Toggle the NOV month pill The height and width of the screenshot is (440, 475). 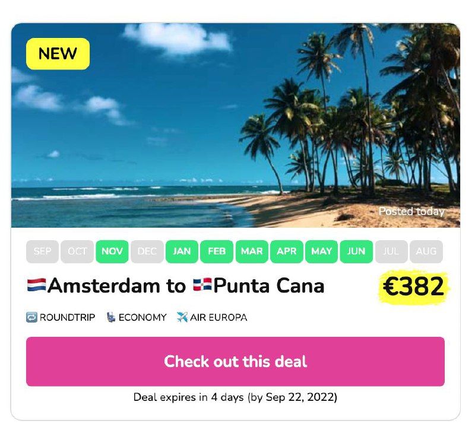112,251
